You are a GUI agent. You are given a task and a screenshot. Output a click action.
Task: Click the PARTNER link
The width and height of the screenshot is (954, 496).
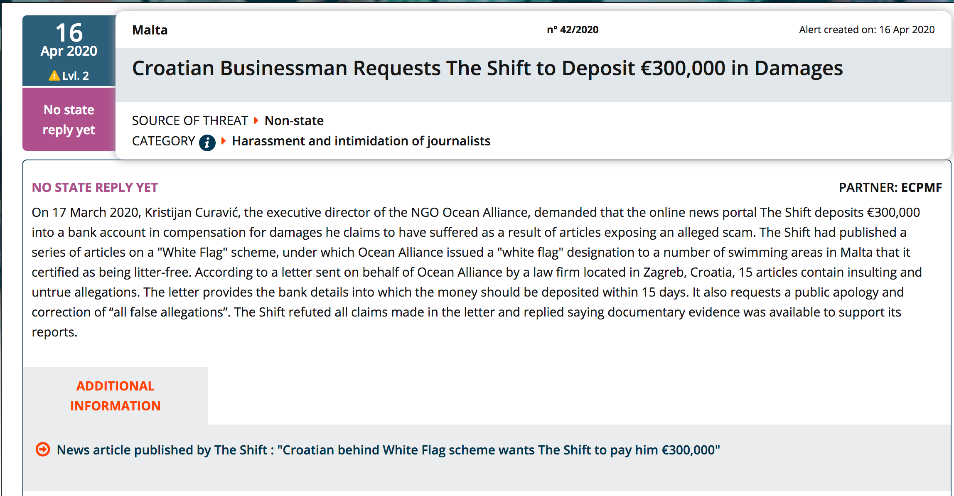click(x=868, y=187)
